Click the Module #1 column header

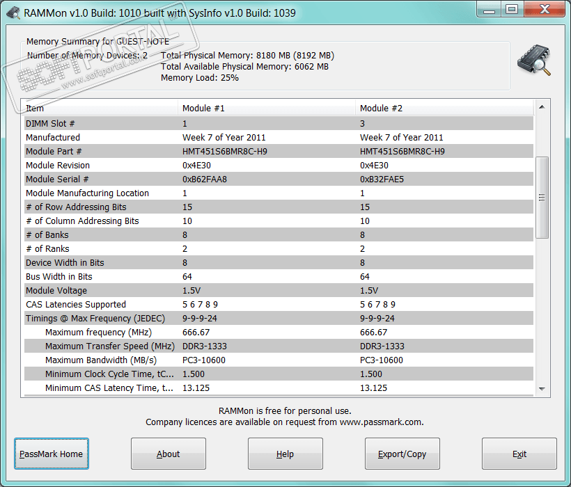coord(267,108)
